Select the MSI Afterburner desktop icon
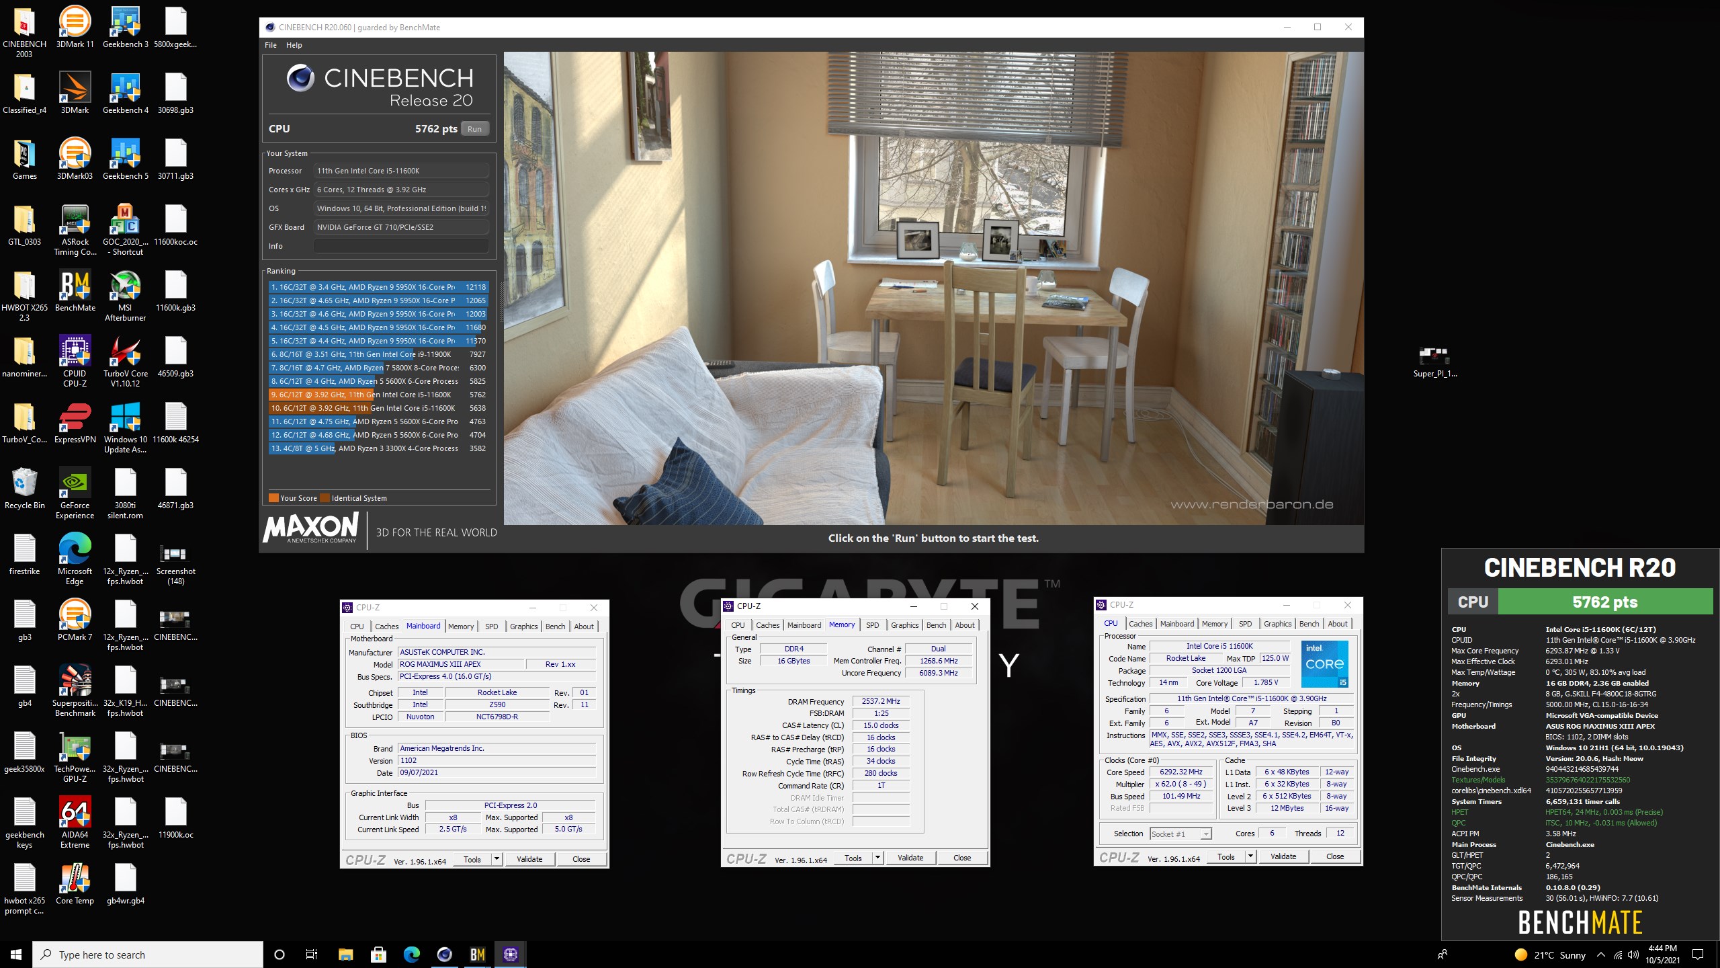Viewport: 1720px width, 968px height. click(125, 296)
